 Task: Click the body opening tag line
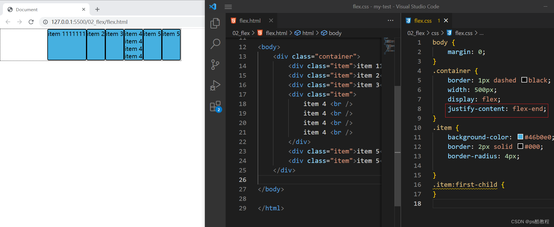coord(269,47)
